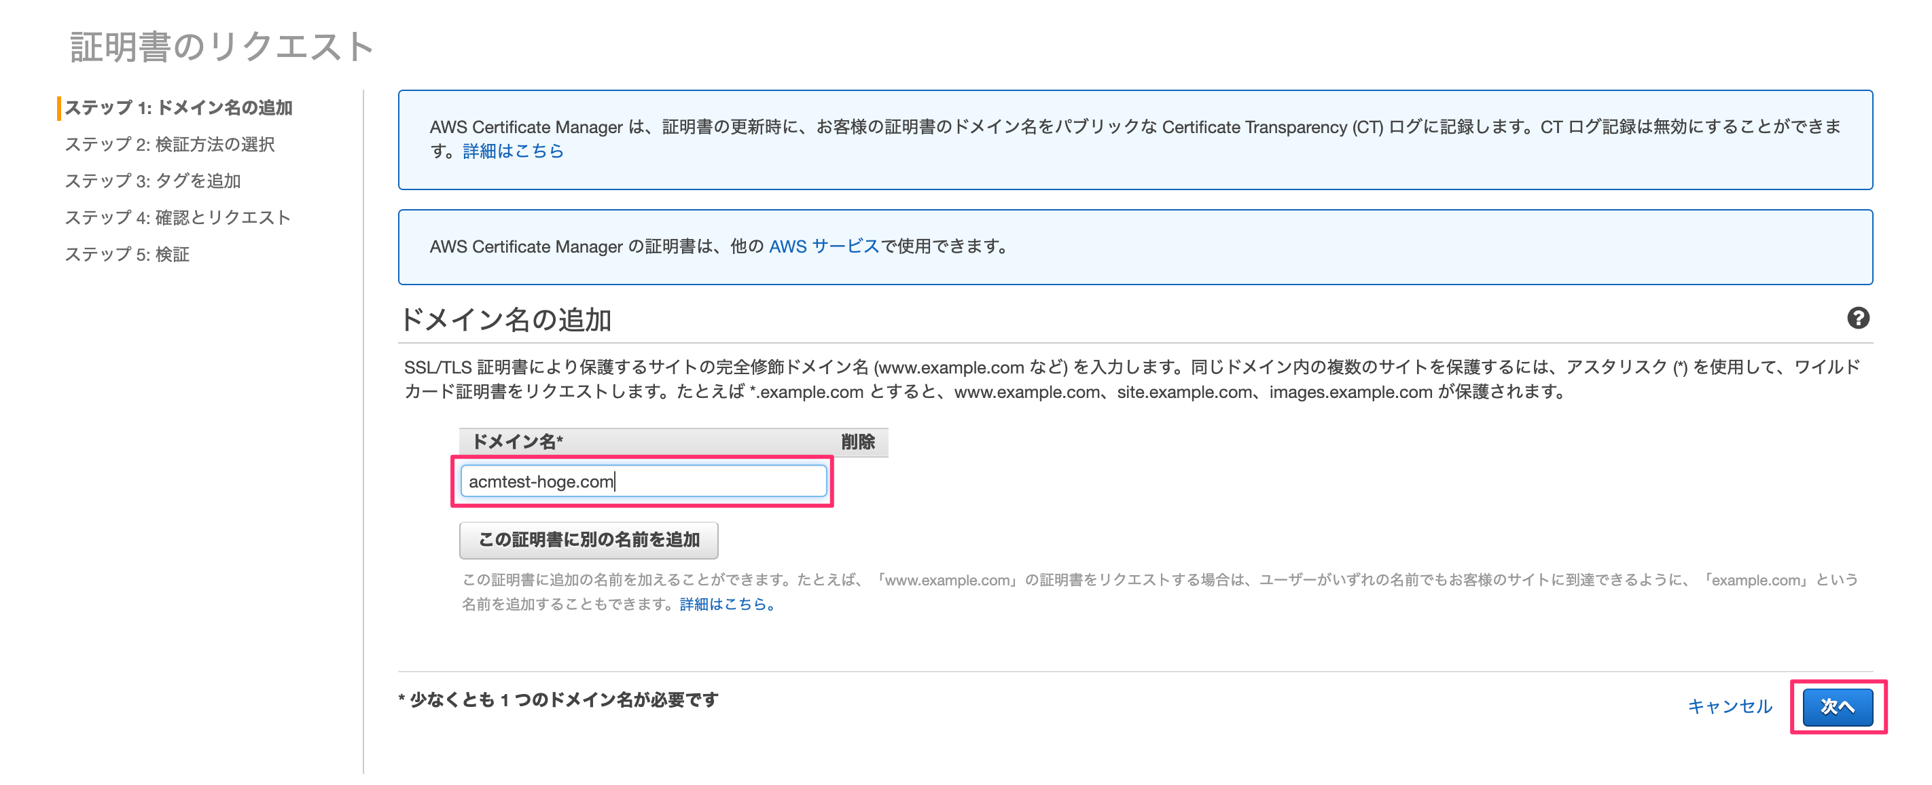Click the required domain footnote text

tap(558, 699)
